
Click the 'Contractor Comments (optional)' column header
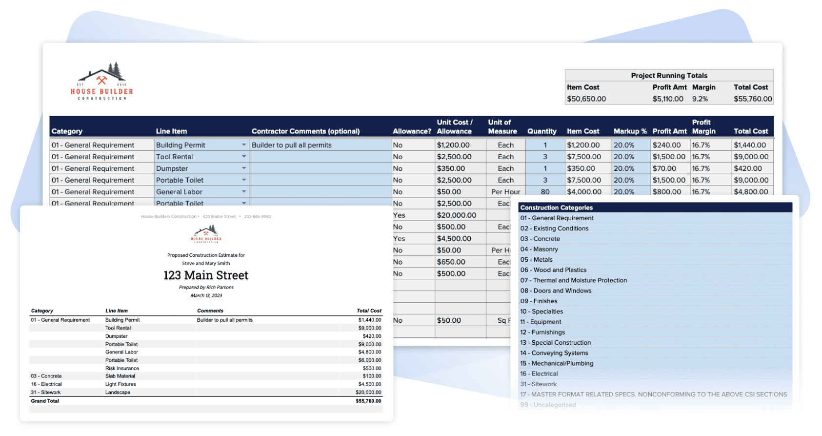[x=305, y=131]
